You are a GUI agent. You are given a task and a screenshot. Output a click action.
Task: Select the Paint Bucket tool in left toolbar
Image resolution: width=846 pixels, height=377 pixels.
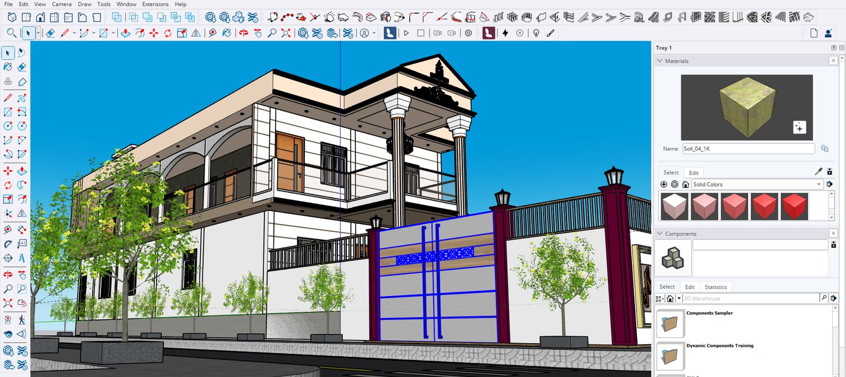click(x=8, y=67)
